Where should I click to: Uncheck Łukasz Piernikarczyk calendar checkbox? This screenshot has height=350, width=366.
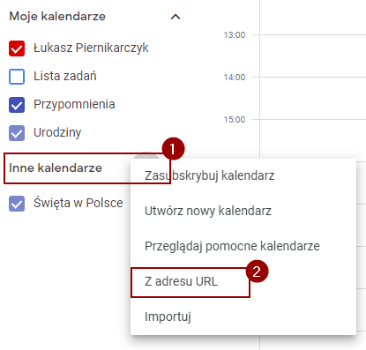(17, 48)
